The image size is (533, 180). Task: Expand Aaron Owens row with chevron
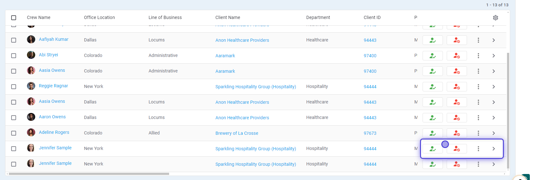point(494,118)
